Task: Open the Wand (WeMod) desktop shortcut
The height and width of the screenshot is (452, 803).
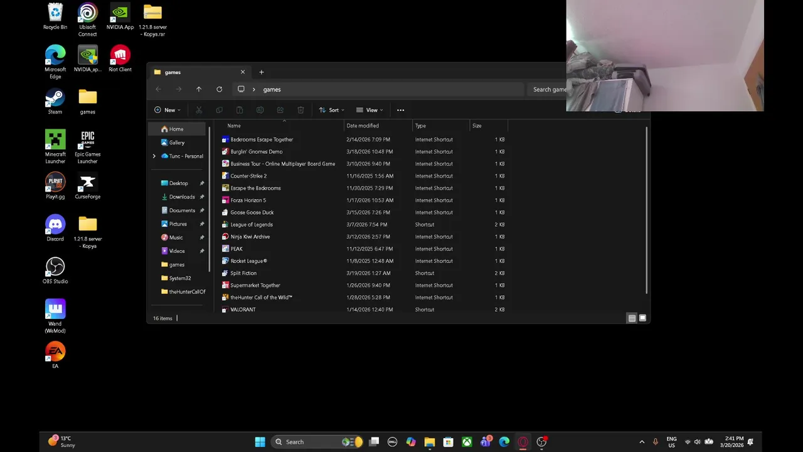Action: [55, 316]
